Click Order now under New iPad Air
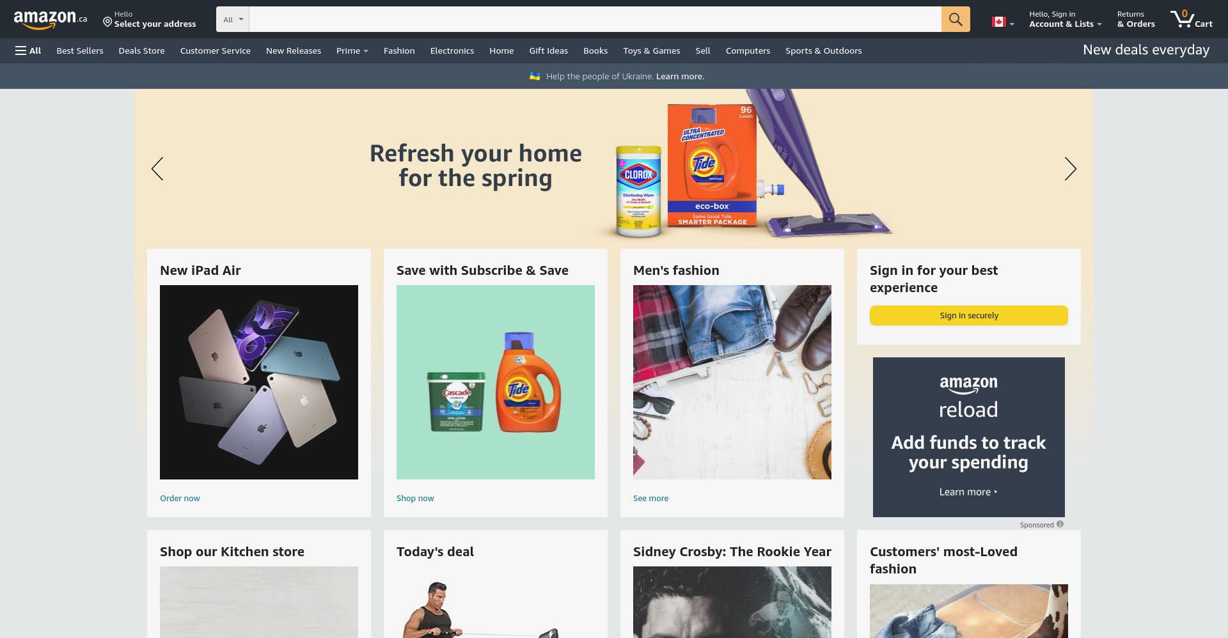Screen dimensions: 1228x638 (180, 498)
